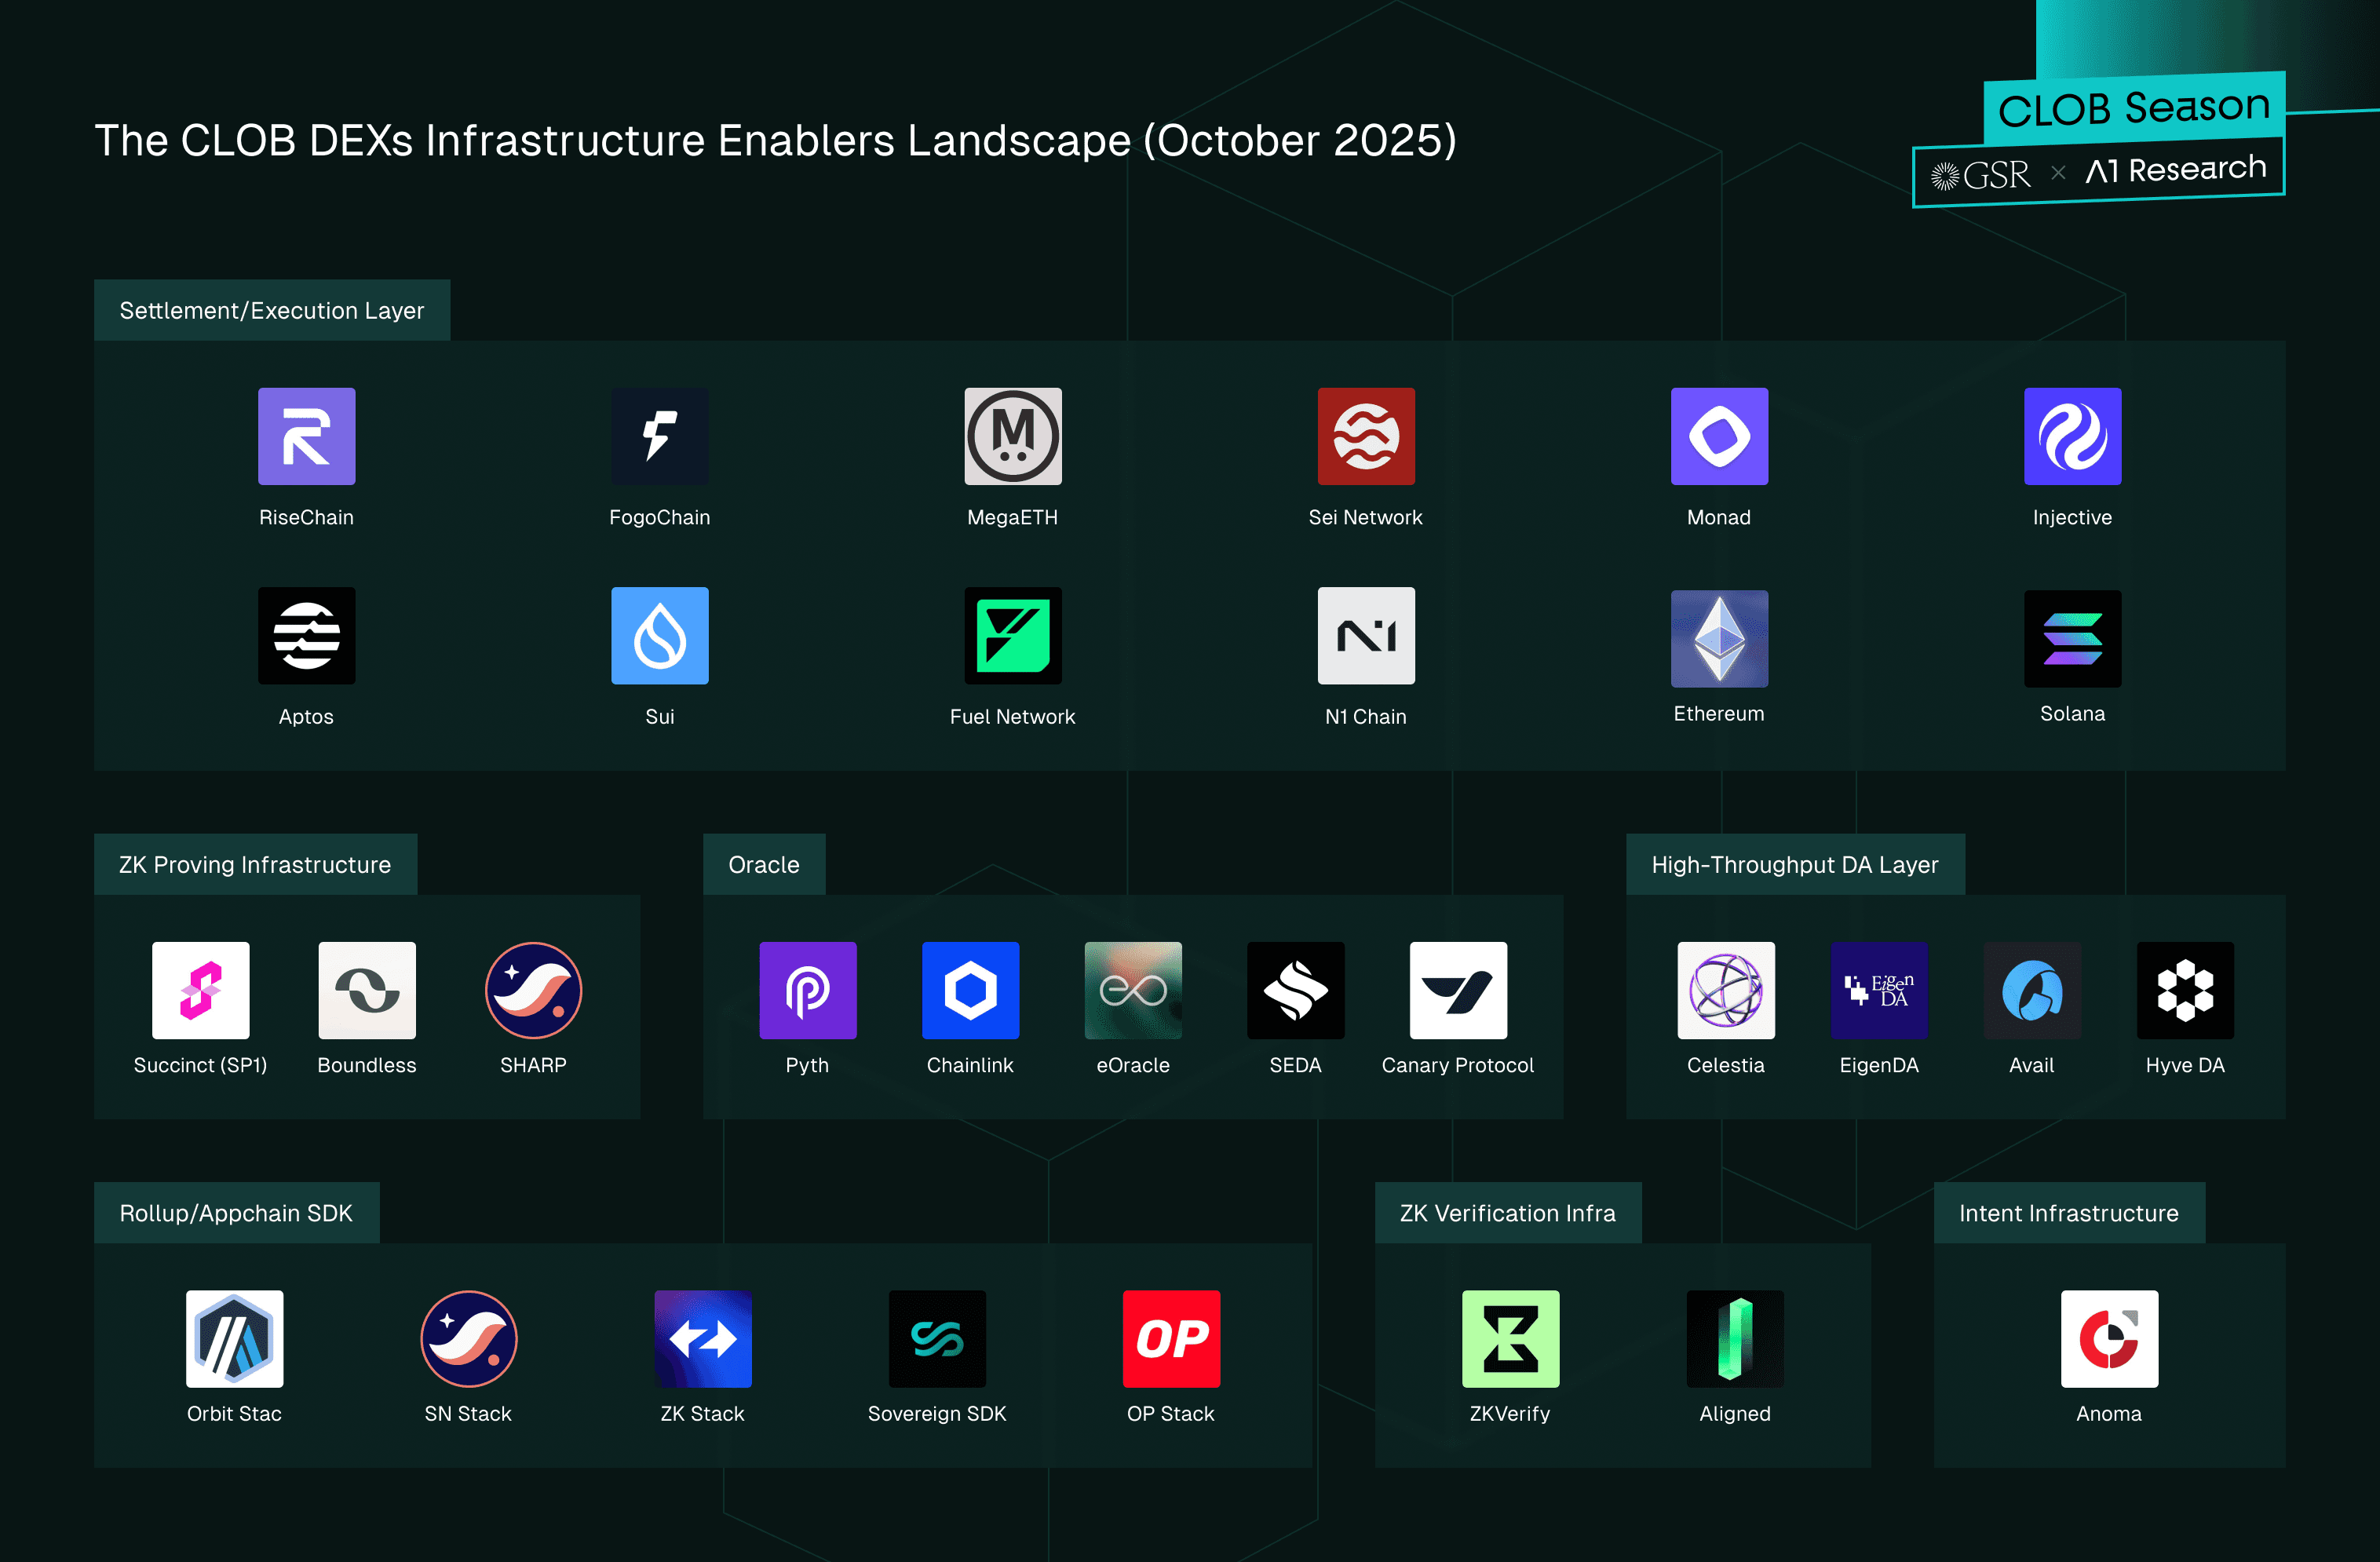Click the red Sei Network icon
The width and height of the screenshot is (2380, 1562).
[x=1366, y=436]
